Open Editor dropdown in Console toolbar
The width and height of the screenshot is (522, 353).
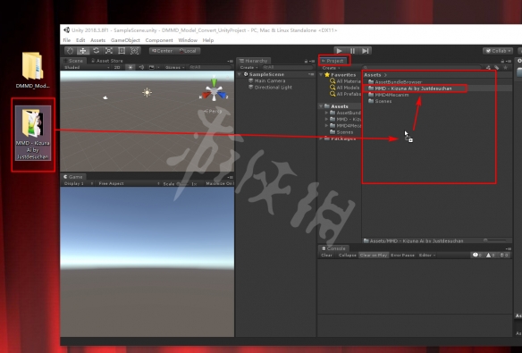(426, 256)
